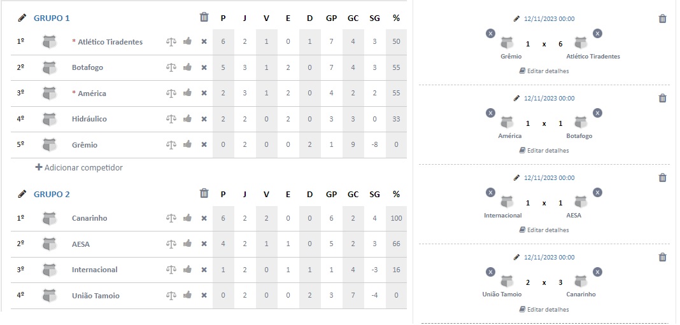
Task: Click the pencil icon on the América x Botafogo match
Action: (x=516, y=99)
